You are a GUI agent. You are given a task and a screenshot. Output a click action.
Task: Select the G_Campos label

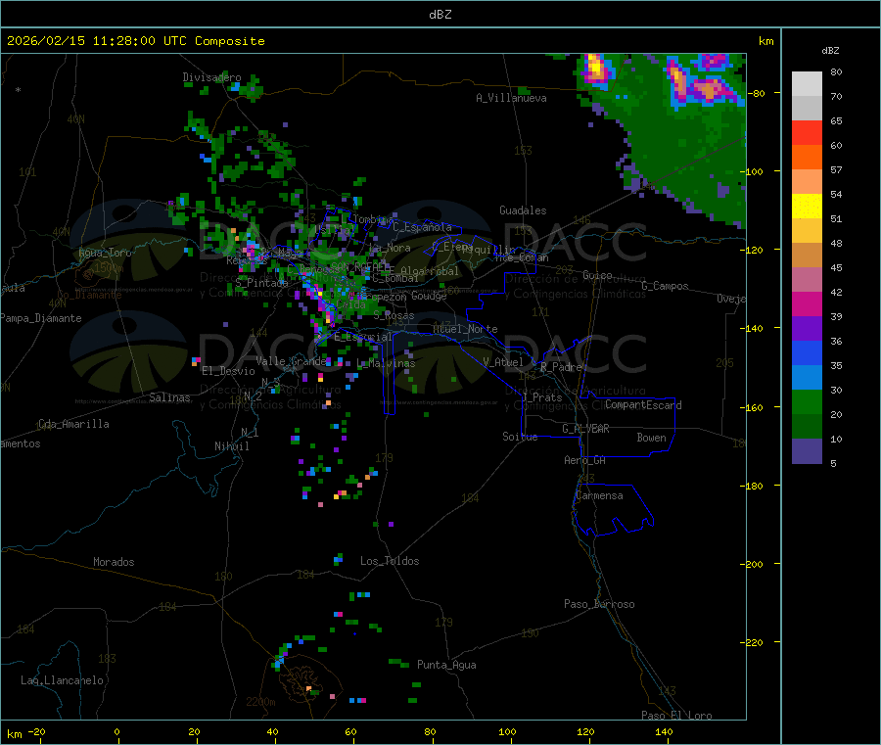(x=666, y=286)
